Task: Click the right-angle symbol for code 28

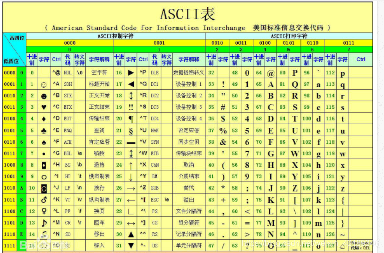Action: pos(131,211)
